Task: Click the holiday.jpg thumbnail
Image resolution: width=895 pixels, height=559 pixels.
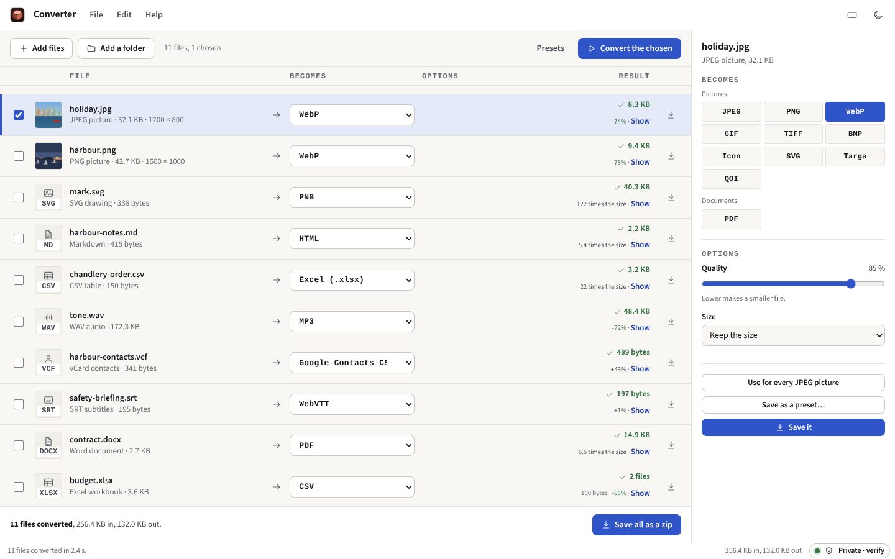Action: [x=48, y=115]
